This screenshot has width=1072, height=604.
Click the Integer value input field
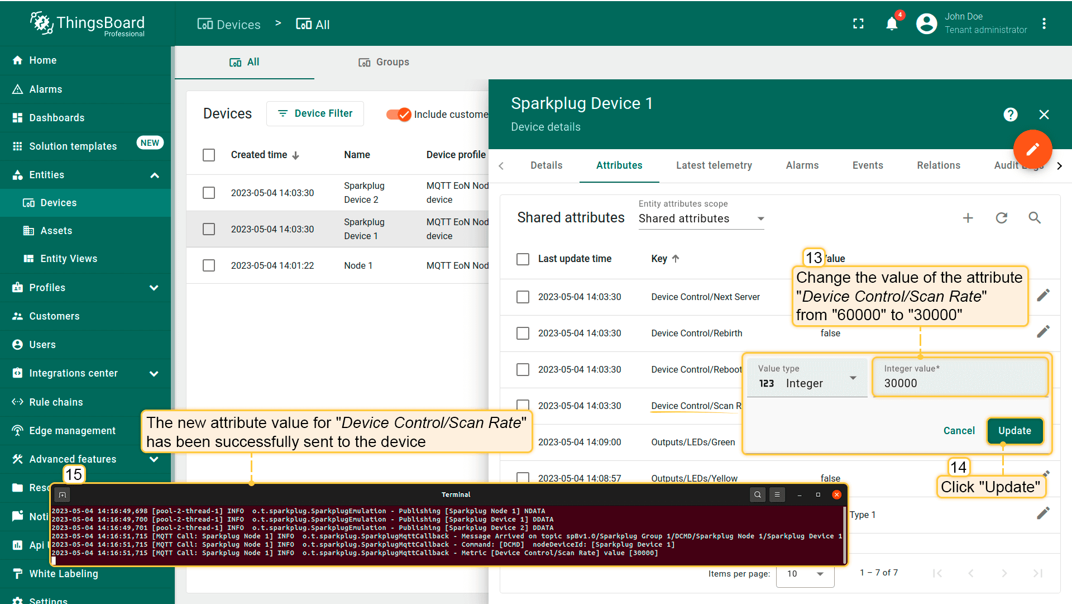[x=959, y=383]
